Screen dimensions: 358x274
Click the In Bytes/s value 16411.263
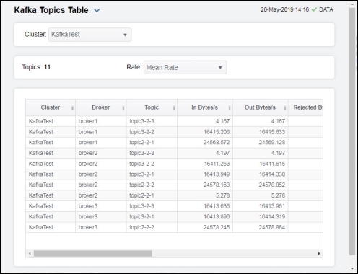[217, 164]
